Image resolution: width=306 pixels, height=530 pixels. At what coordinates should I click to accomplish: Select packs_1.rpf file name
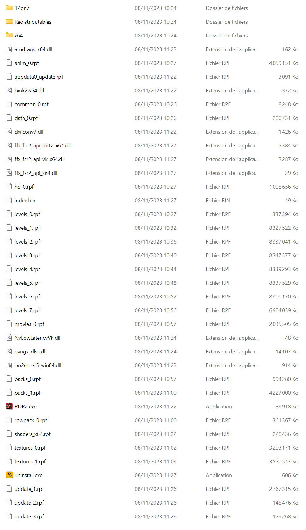[x=27, y=393]
